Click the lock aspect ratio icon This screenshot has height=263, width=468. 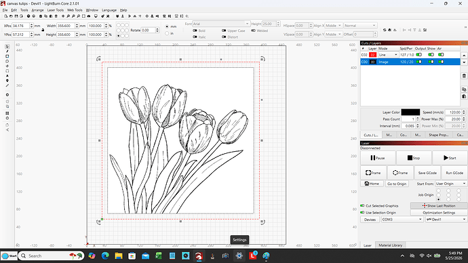tap(43, 30)
